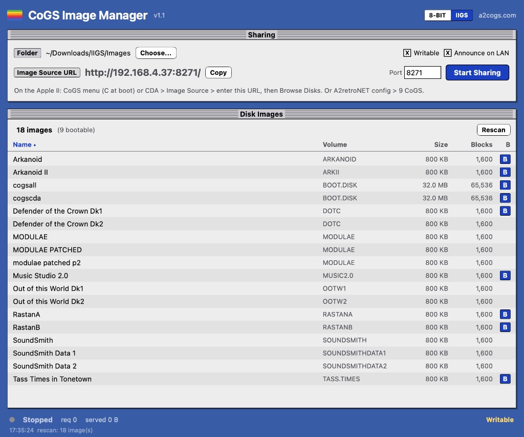Viewport: 524px width, 437px height.
Task: Select Defender of the Crown Dk1
Action: 261,211
